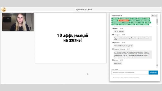Screen dimensions: 162x91
Task: Select the red Анна Еременко participant tag
Action: (124, 20)
